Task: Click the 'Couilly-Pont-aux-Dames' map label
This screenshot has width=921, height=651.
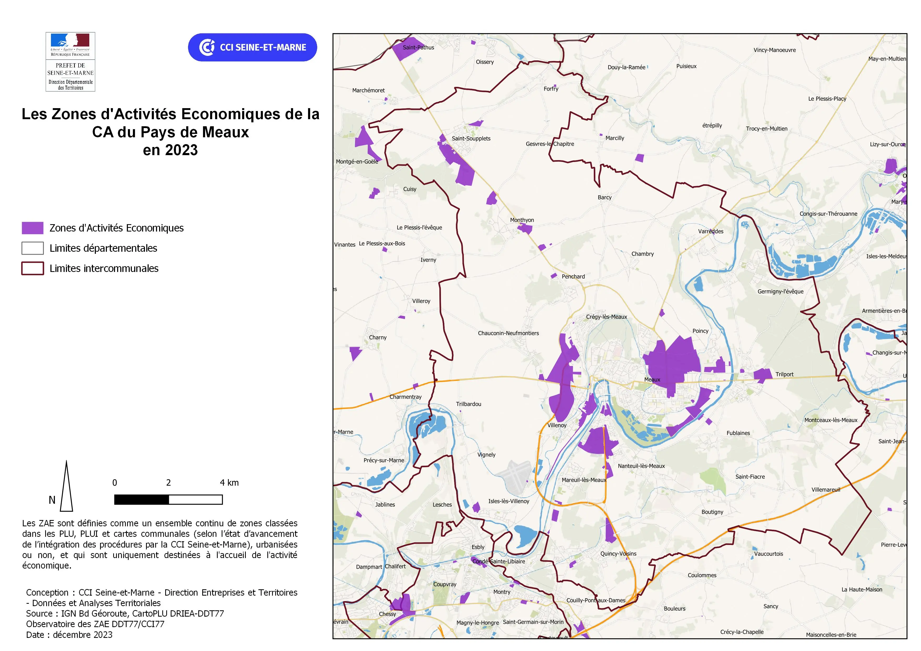Action: pyautogui.click(x=596, y=600)
